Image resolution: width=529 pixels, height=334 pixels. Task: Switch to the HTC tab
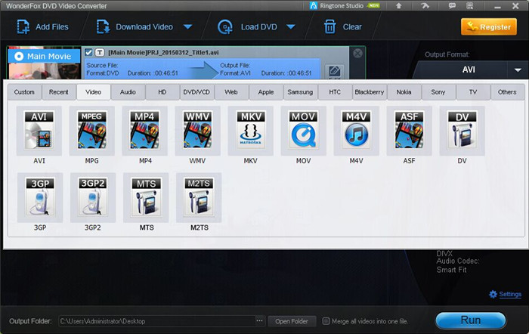[x=335, y=92]
